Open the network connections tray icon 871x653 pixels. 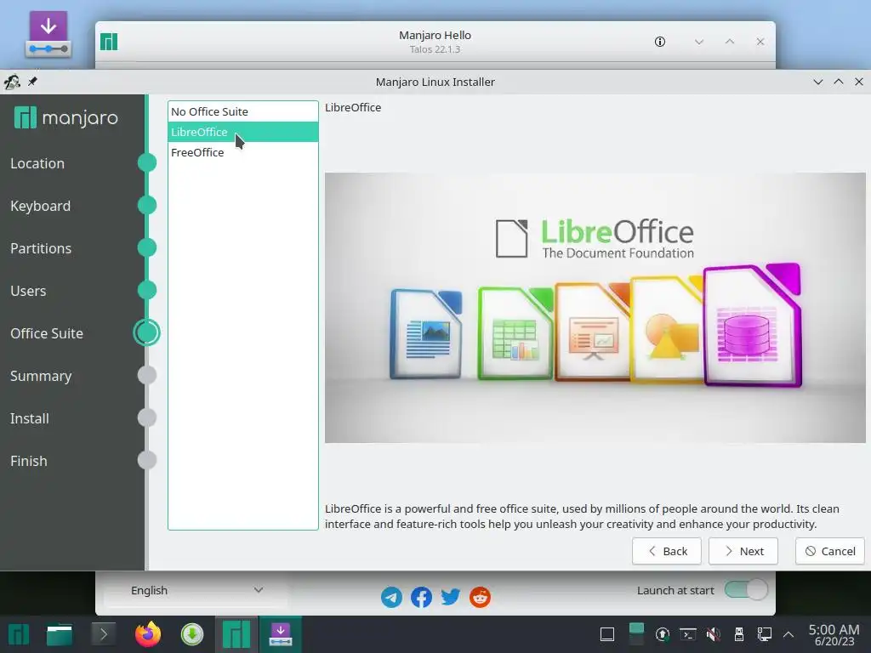pyautogui.click(x=765, y=634)
